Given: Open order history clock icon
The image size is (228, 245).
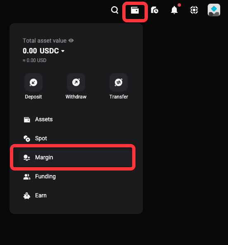Looking at the screenshot, I should click(x=154, y=10).
